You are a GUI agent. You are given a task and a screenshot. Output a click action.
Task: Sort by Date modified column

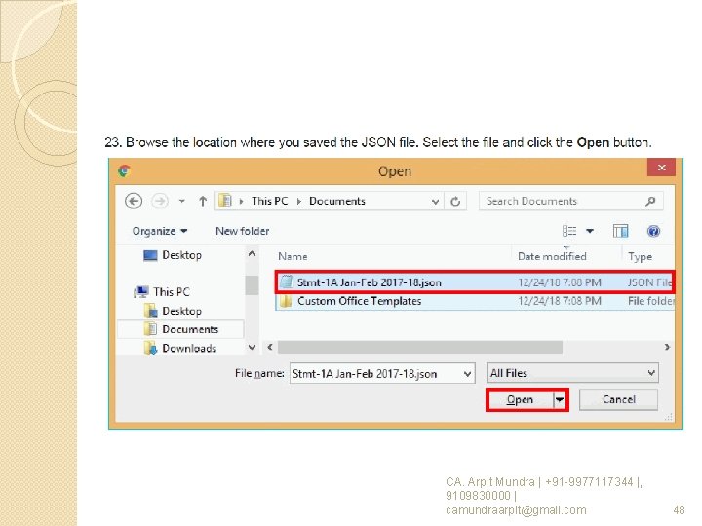552,257
